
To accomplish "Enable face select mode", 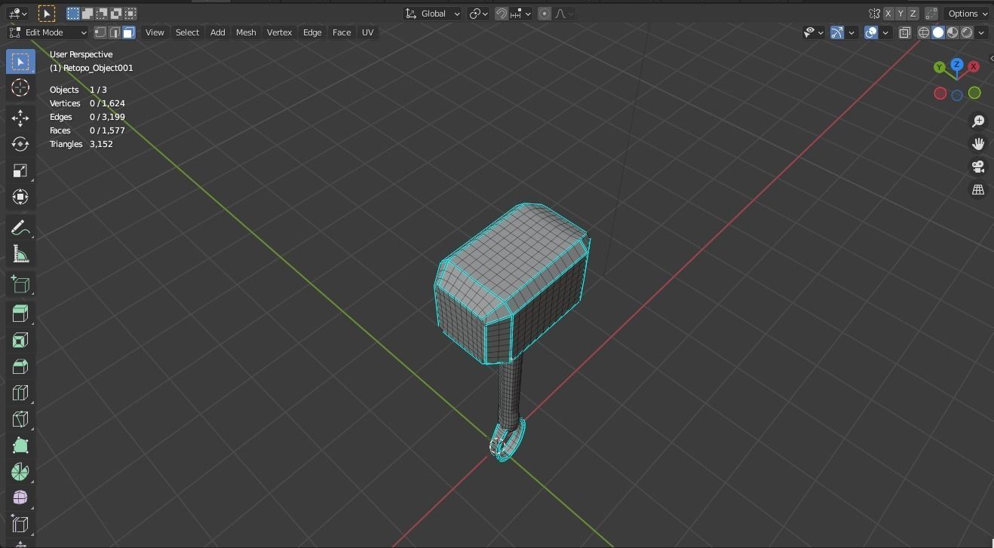I will [129, 32].
